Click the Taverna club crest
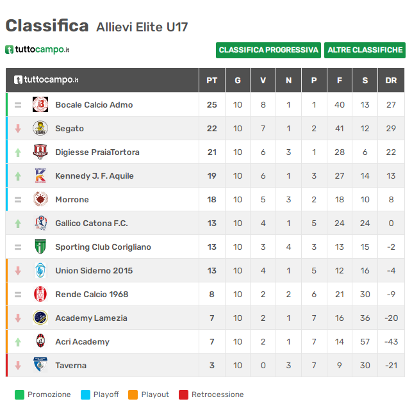 point(40,365)
